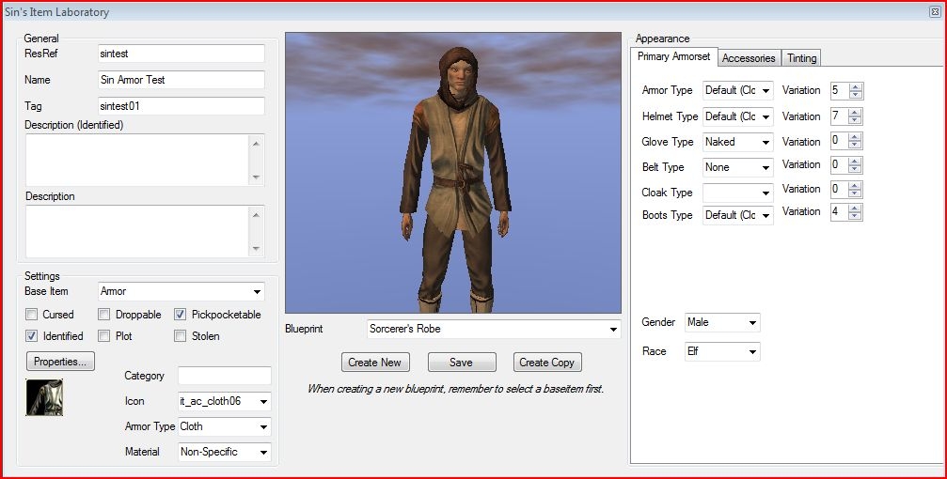Check the Stolen checkbox
This screenshot has width=947, height=479.
point(181,336)
